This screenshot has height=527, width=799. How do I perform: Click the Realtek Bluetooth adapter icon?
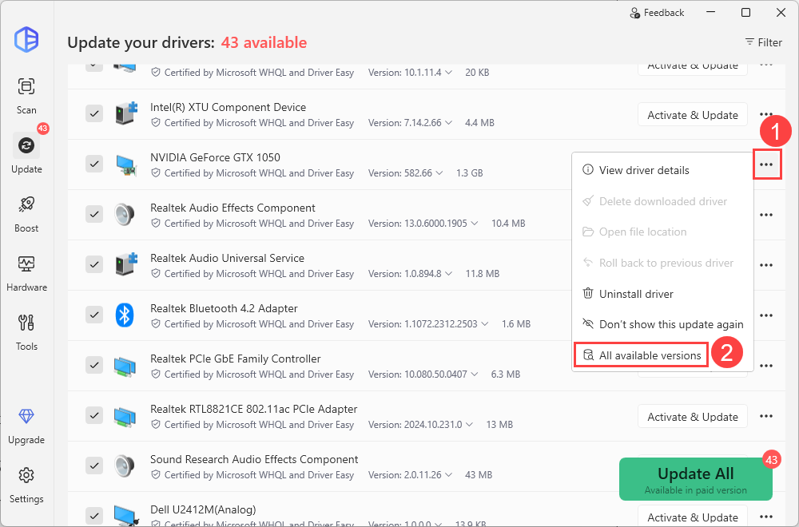[125, 315]
